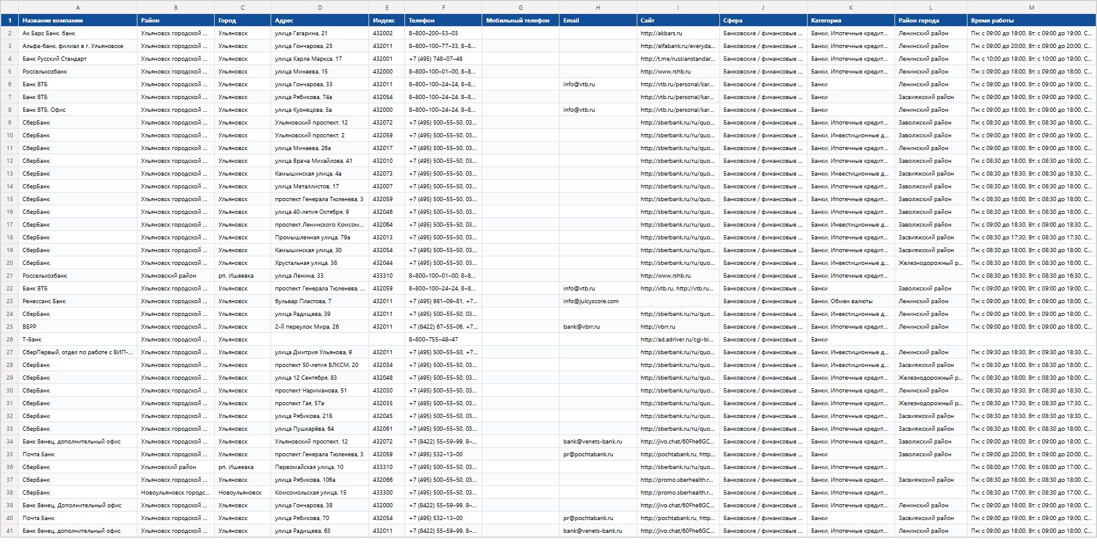Click address '2-й переулок Мира, 26'
The height and width of the screenshot is (548, 1097).
point(320,327)
